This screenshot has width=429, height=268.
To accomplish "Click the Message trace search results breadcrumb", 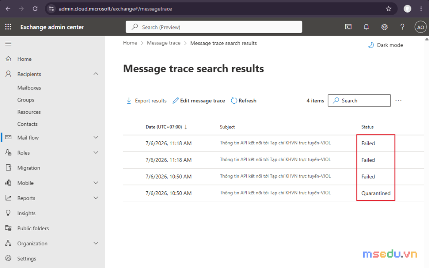I will [x=224, y=43].
